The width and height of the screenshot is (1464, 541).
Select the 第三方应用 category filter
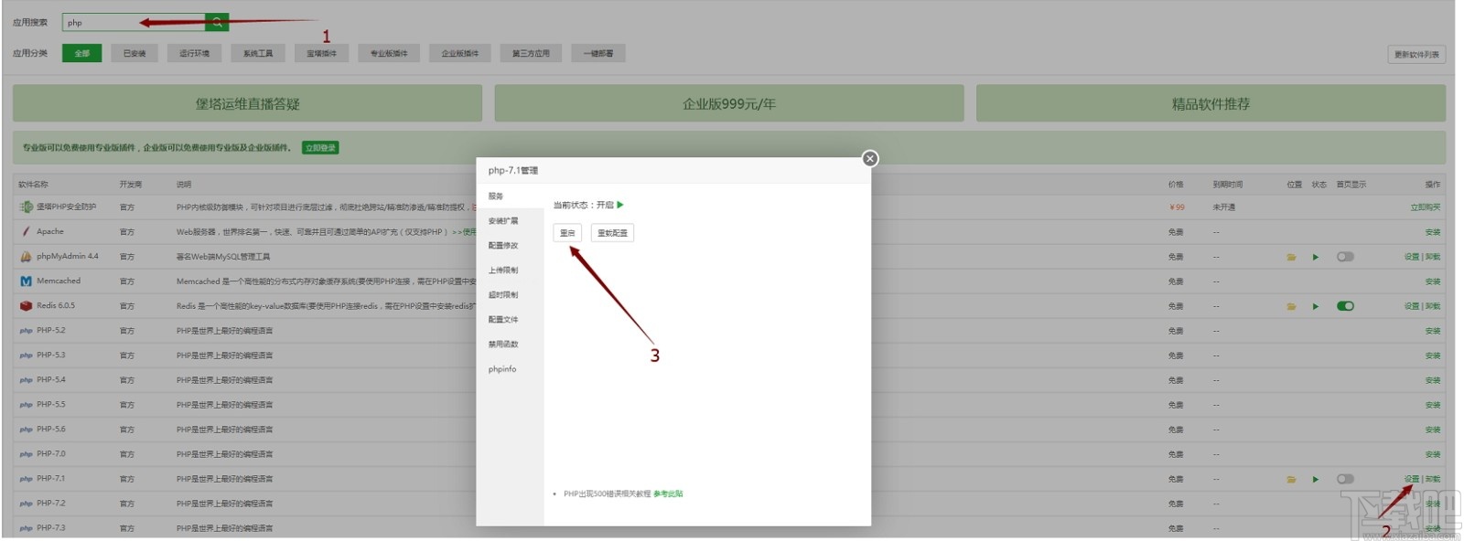pos(531,53)
